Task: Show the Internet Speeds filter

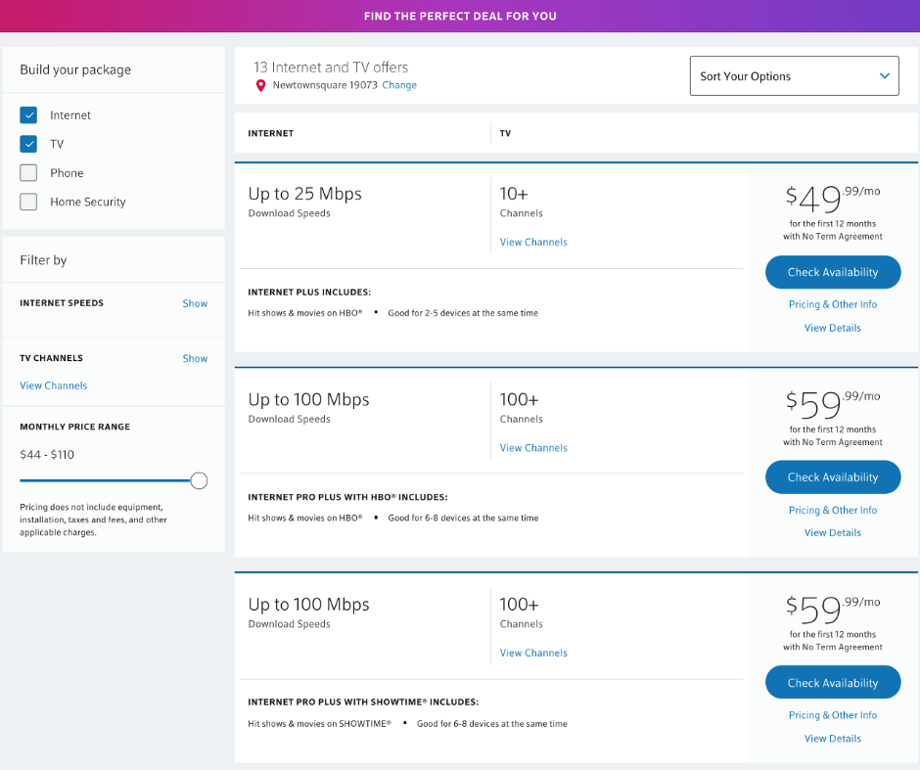Action: 195,303
